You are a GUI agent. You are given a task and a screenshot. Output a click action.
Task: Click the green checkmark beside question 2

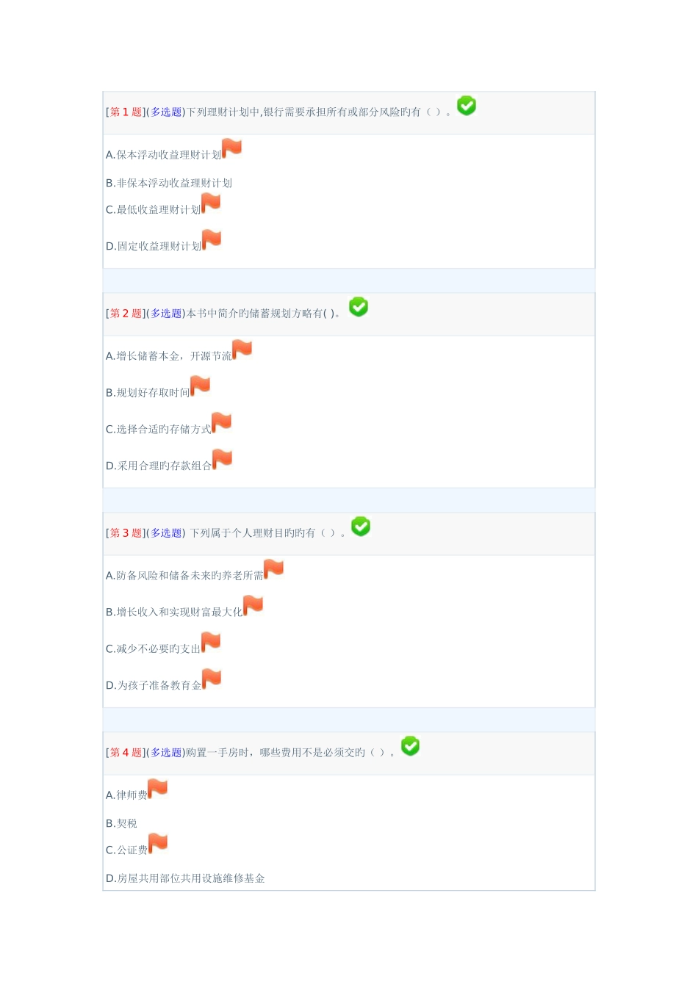point(359,307)
